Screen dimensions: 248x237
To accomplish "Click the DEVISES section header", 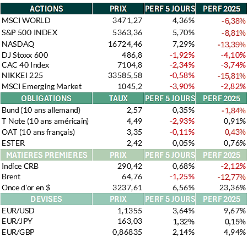I will pyautogui.click(x=46, y=199).
